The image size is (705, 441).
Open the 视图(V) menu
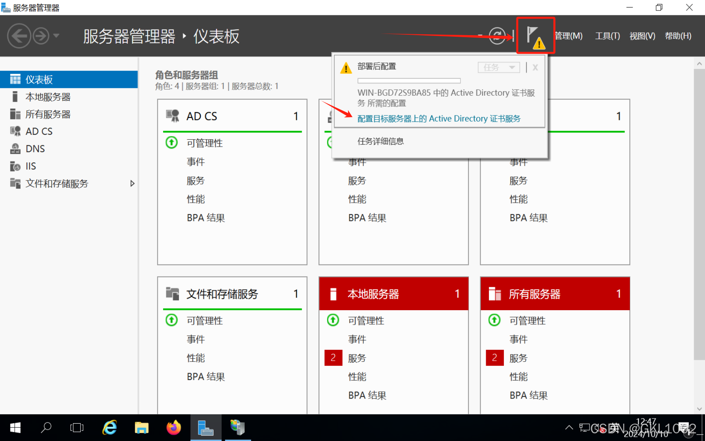pos(642,36)
